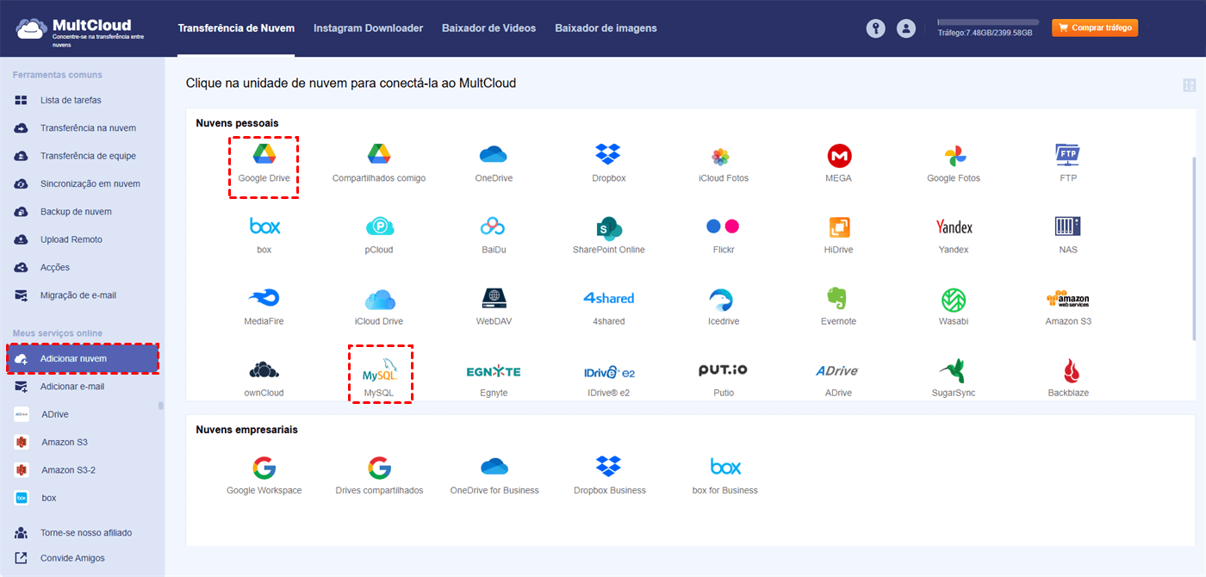Choose Dropbox Business
Image resolution: width=1206 pixels, height=577 pixels.
coord(608,467)
